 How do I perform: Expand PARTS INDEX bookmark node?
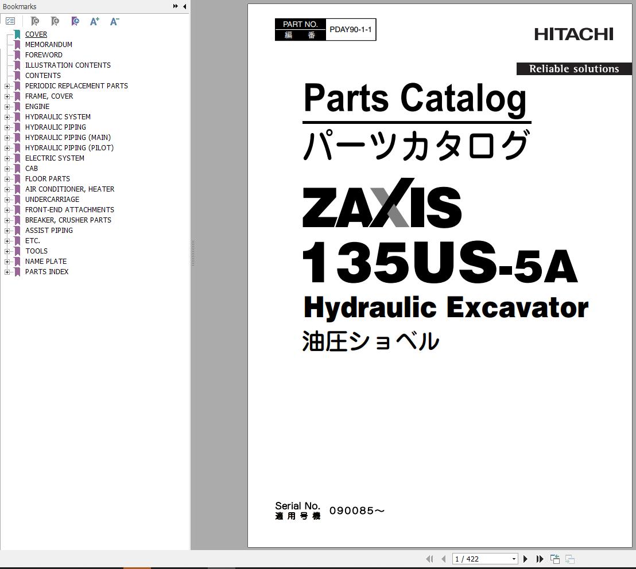coord(7,272)
